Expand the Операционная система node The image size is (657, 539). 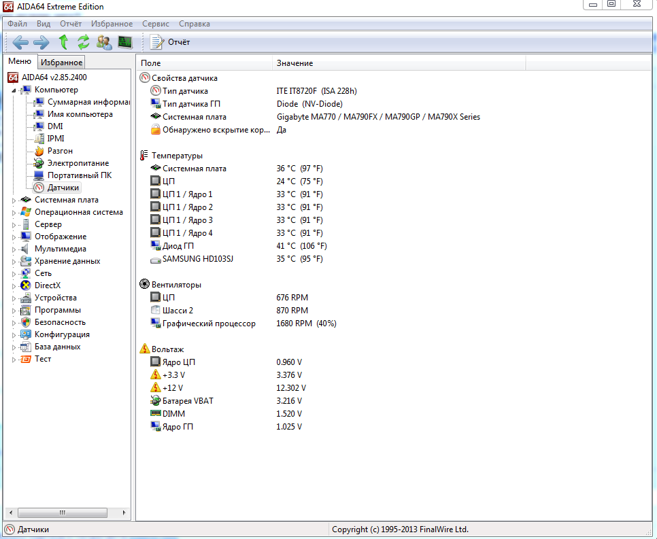click(14, 213)
